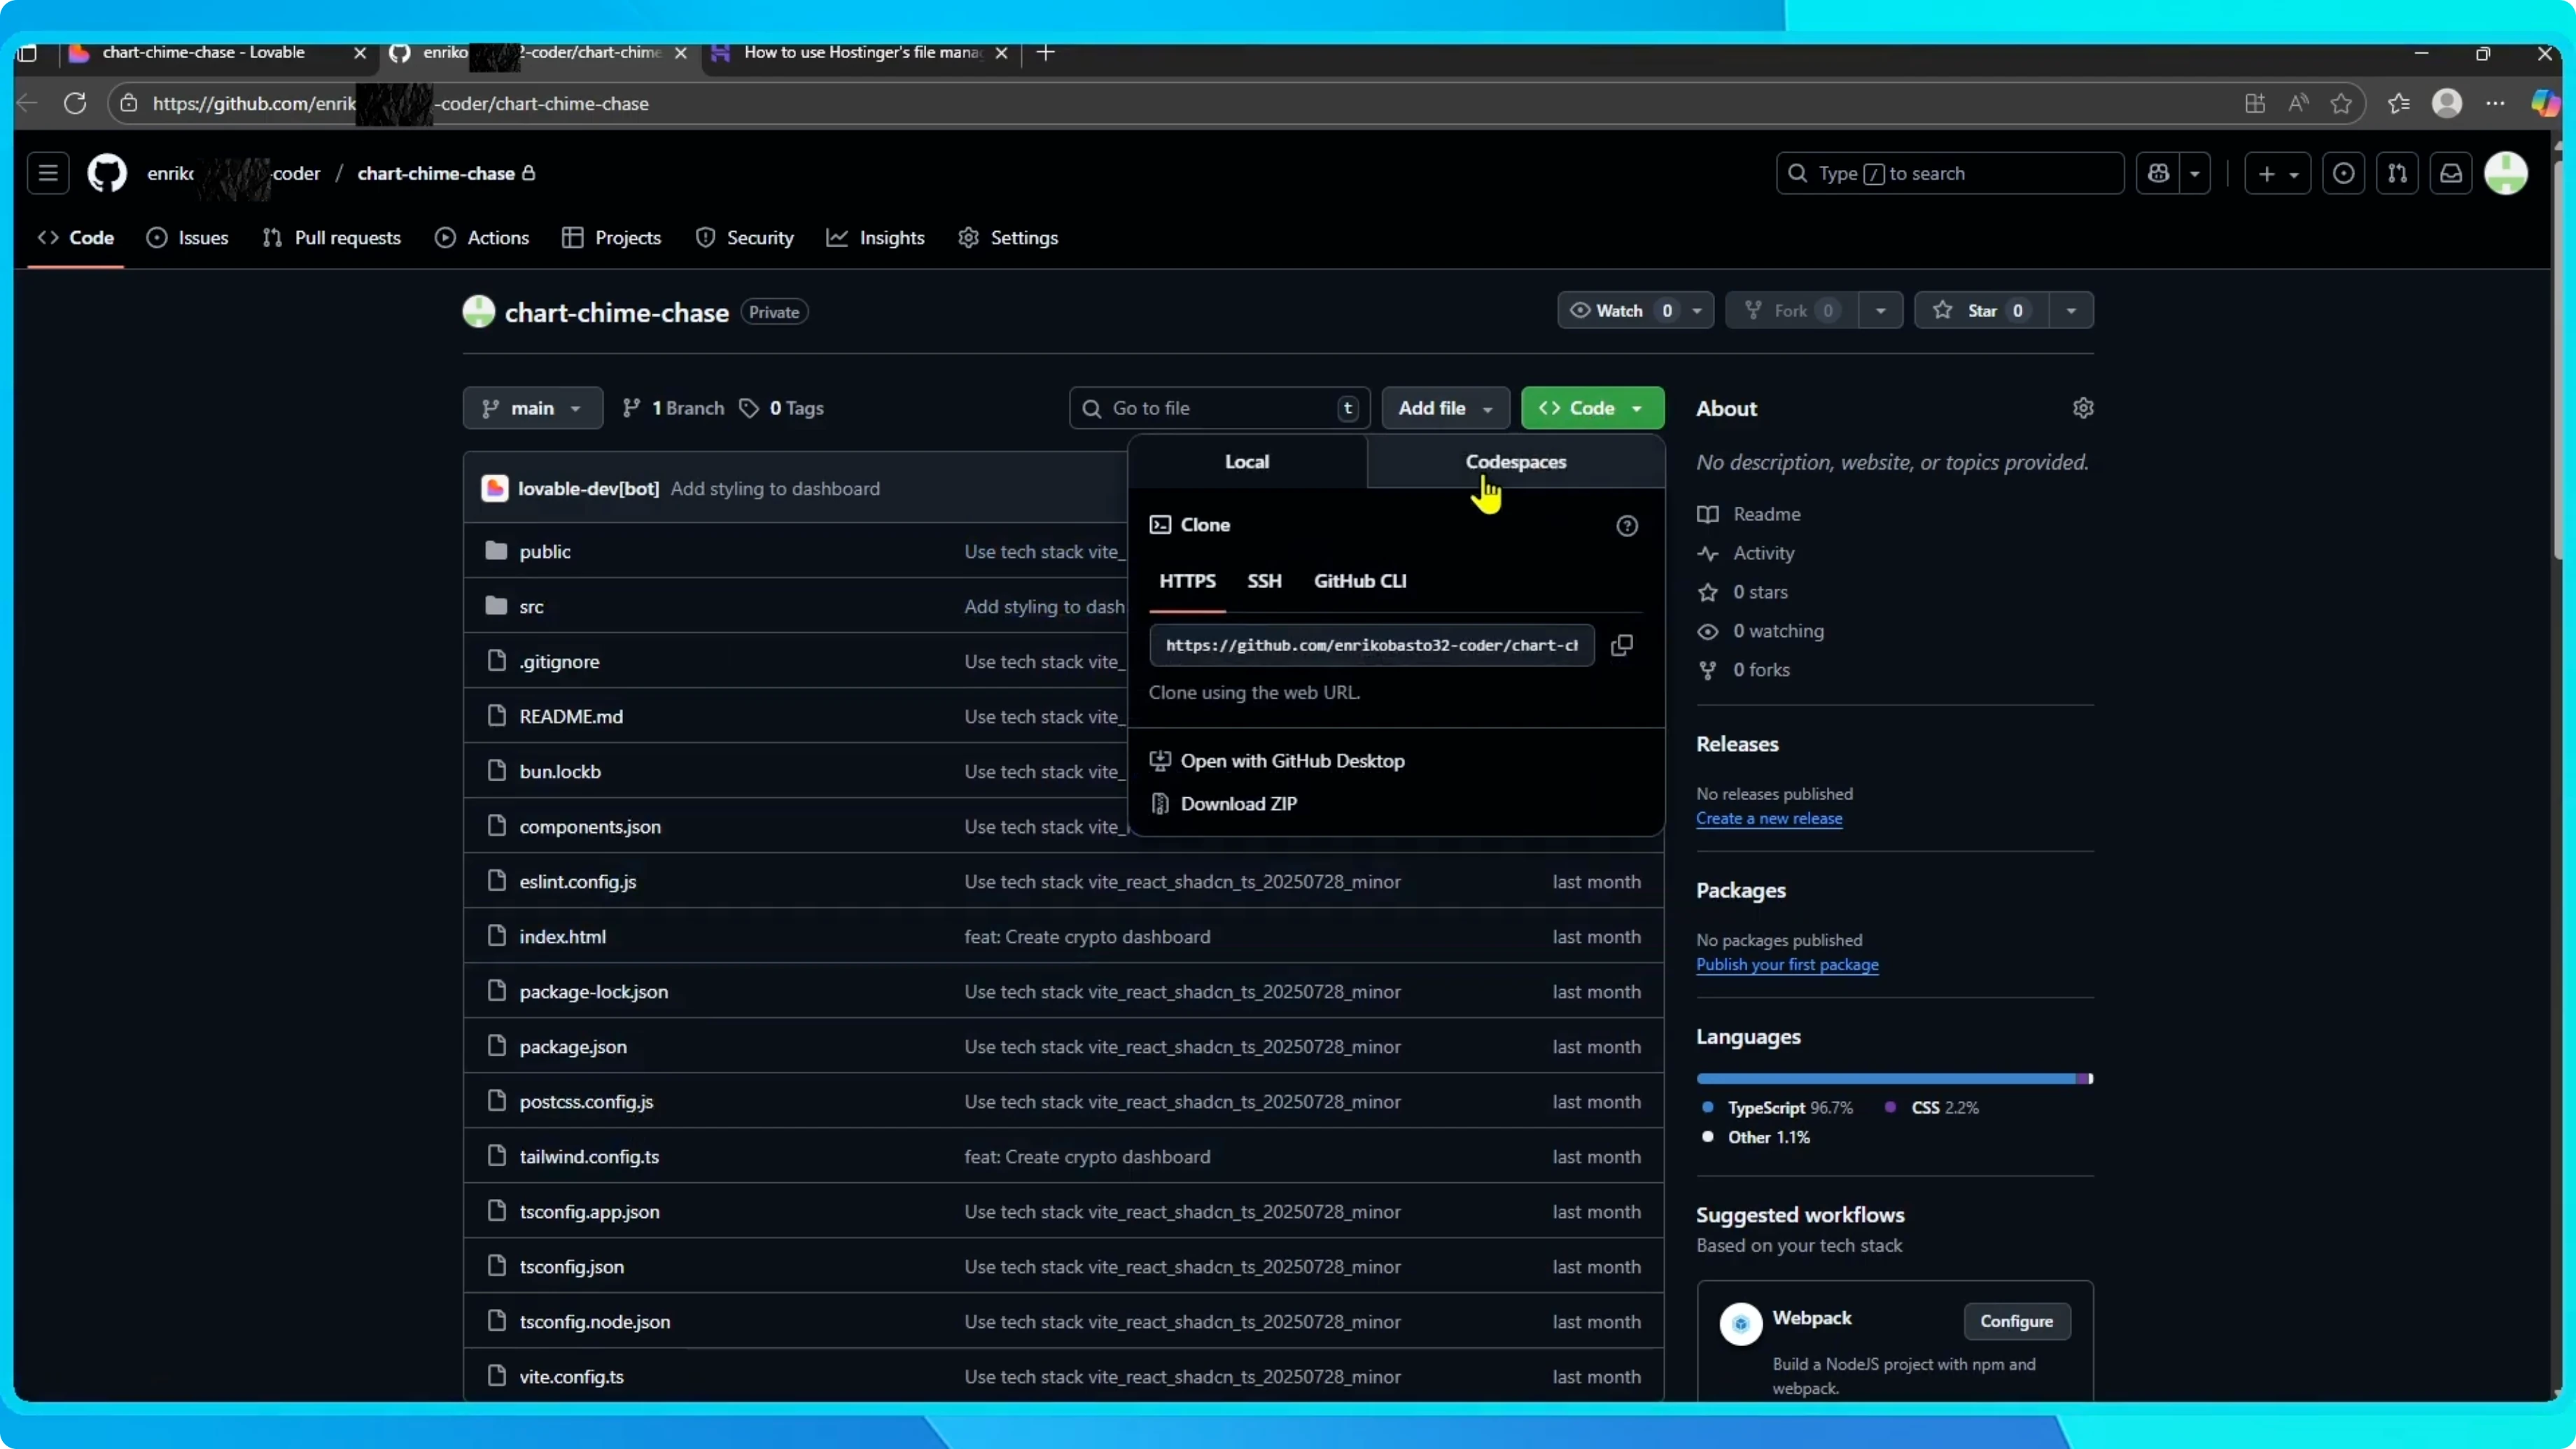Open the Insights tab
This screenshot has height=1449, width=2576.
tap(876, 238)
